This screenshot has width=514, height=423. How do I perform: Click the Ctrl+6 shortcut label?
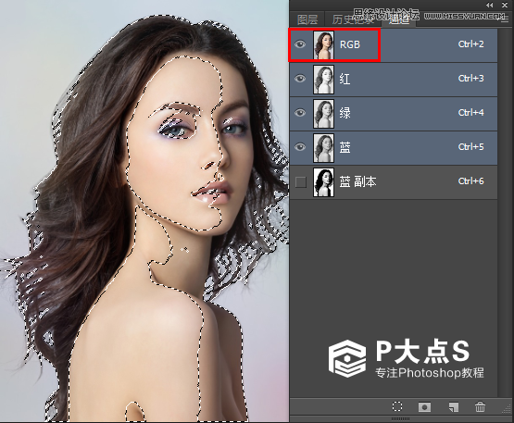(471, 180)
